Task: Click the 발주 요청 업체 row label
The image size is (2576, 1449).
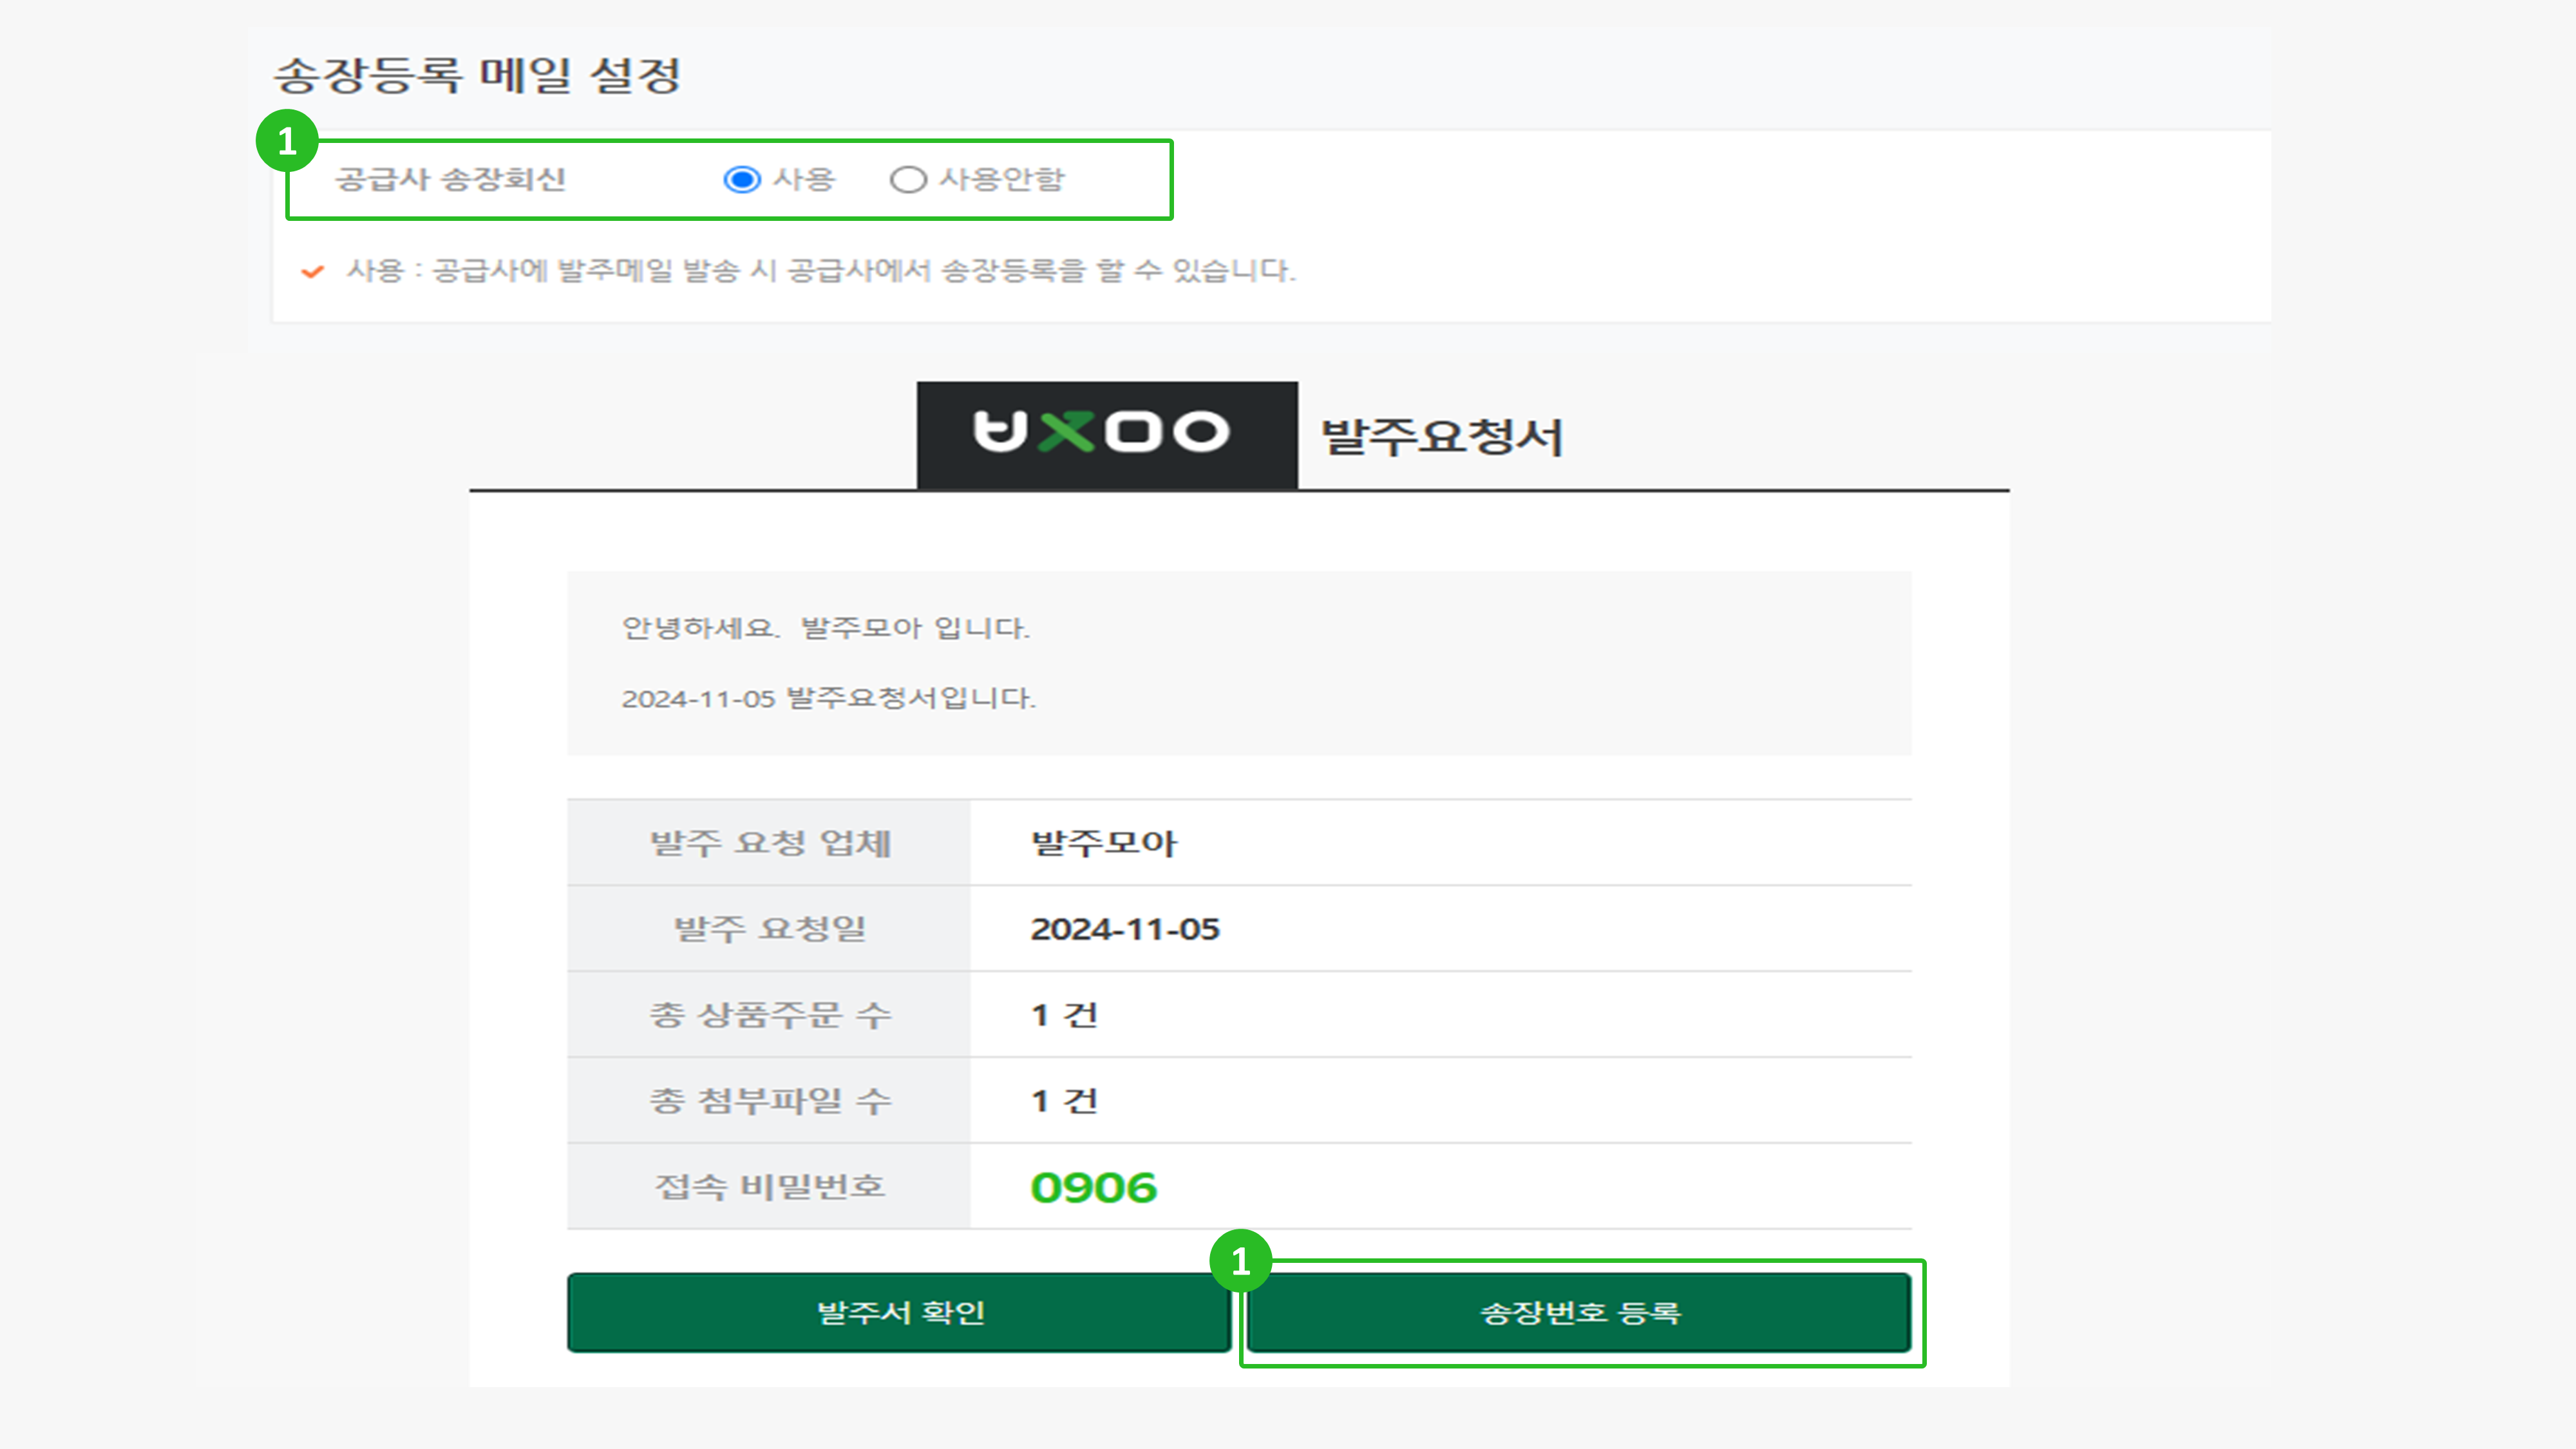Action: [x=769, y=843]
